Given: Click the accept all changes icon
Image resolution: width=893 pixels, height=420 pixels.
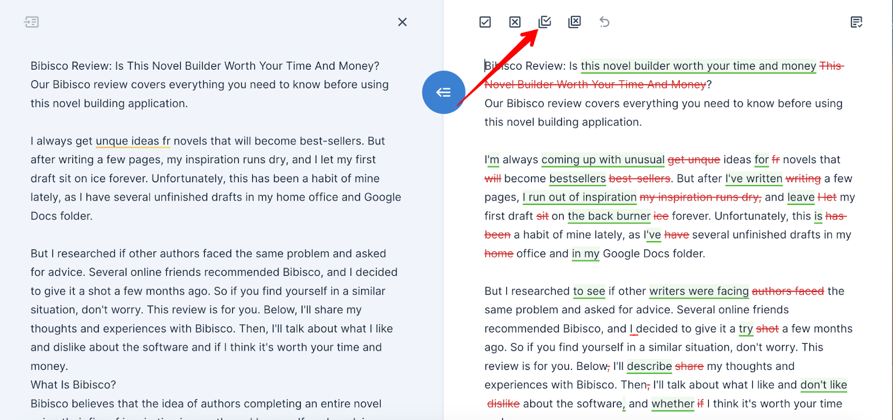Looking at the screenshot, I should pyautogui.click(x=545, y=22).
